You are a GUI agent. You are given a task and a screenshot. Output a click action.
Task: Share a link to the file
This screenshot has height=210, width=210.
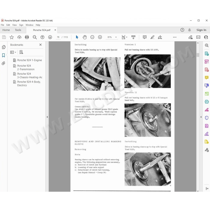190,37
